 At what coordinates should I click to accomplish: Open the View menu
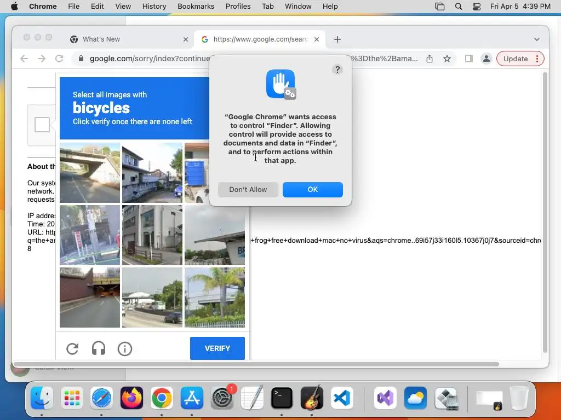click(x=123, y=7)
